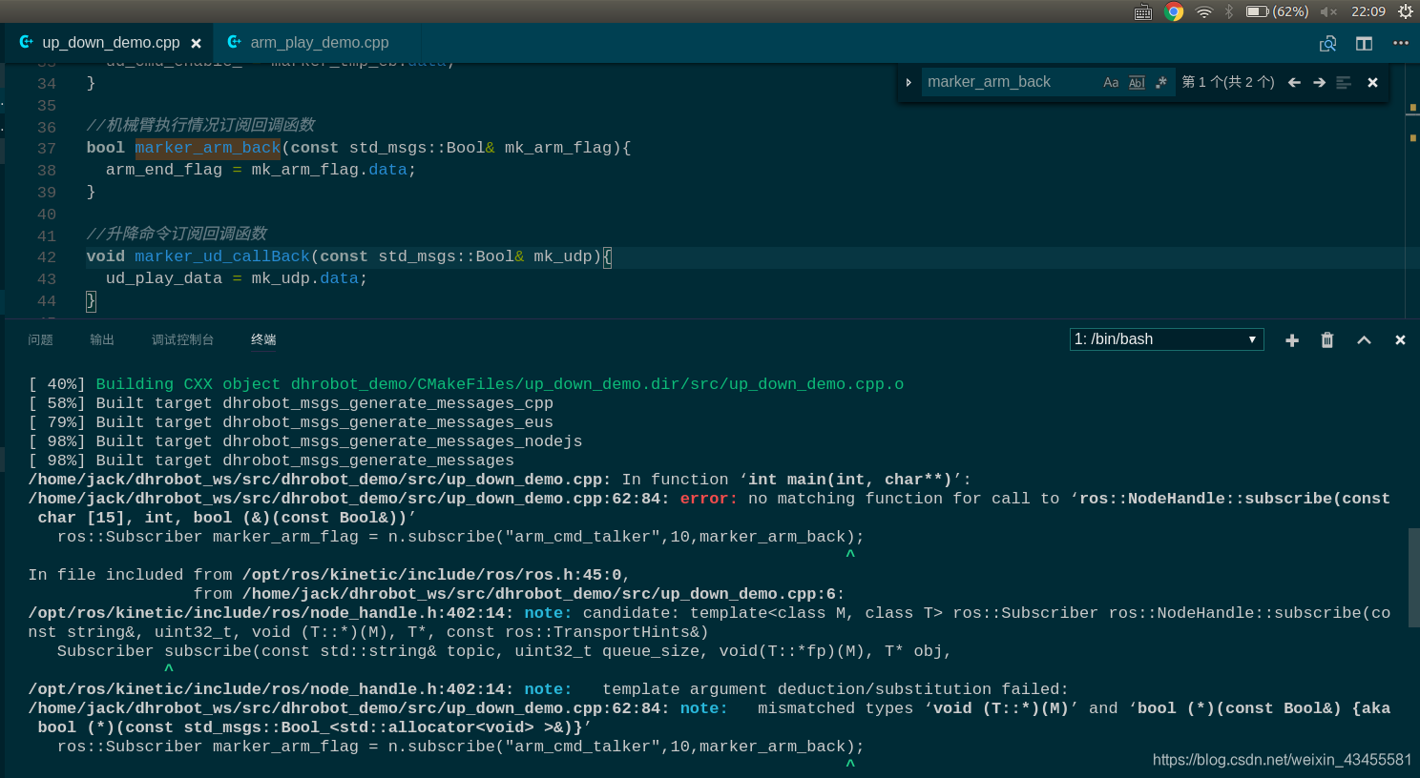Click the highlighted marker_arm_back function name
This screenshot has width=1420, height=778.
[x=208, y=148]
